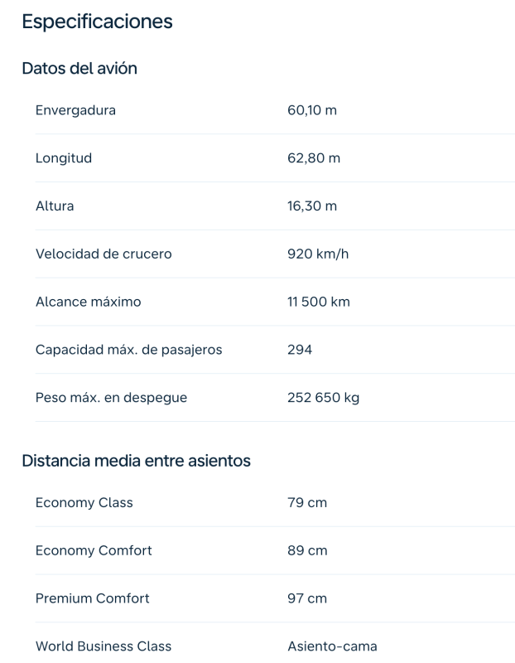Click Capacidad máx. de pasajeros label
The height and width of the screenshot is (663, 515).
128,350
